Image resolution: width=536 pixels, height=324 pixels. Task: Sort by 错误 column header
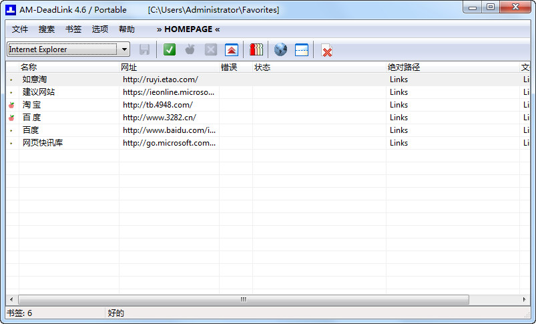click(236, 67)
